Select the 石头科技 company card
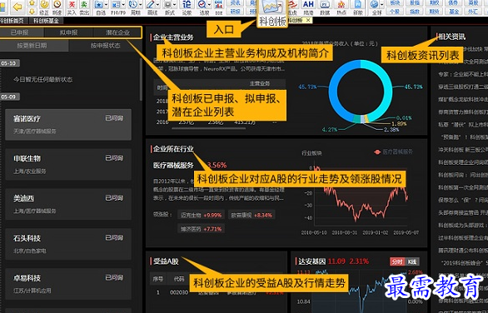 click(68, 244)
